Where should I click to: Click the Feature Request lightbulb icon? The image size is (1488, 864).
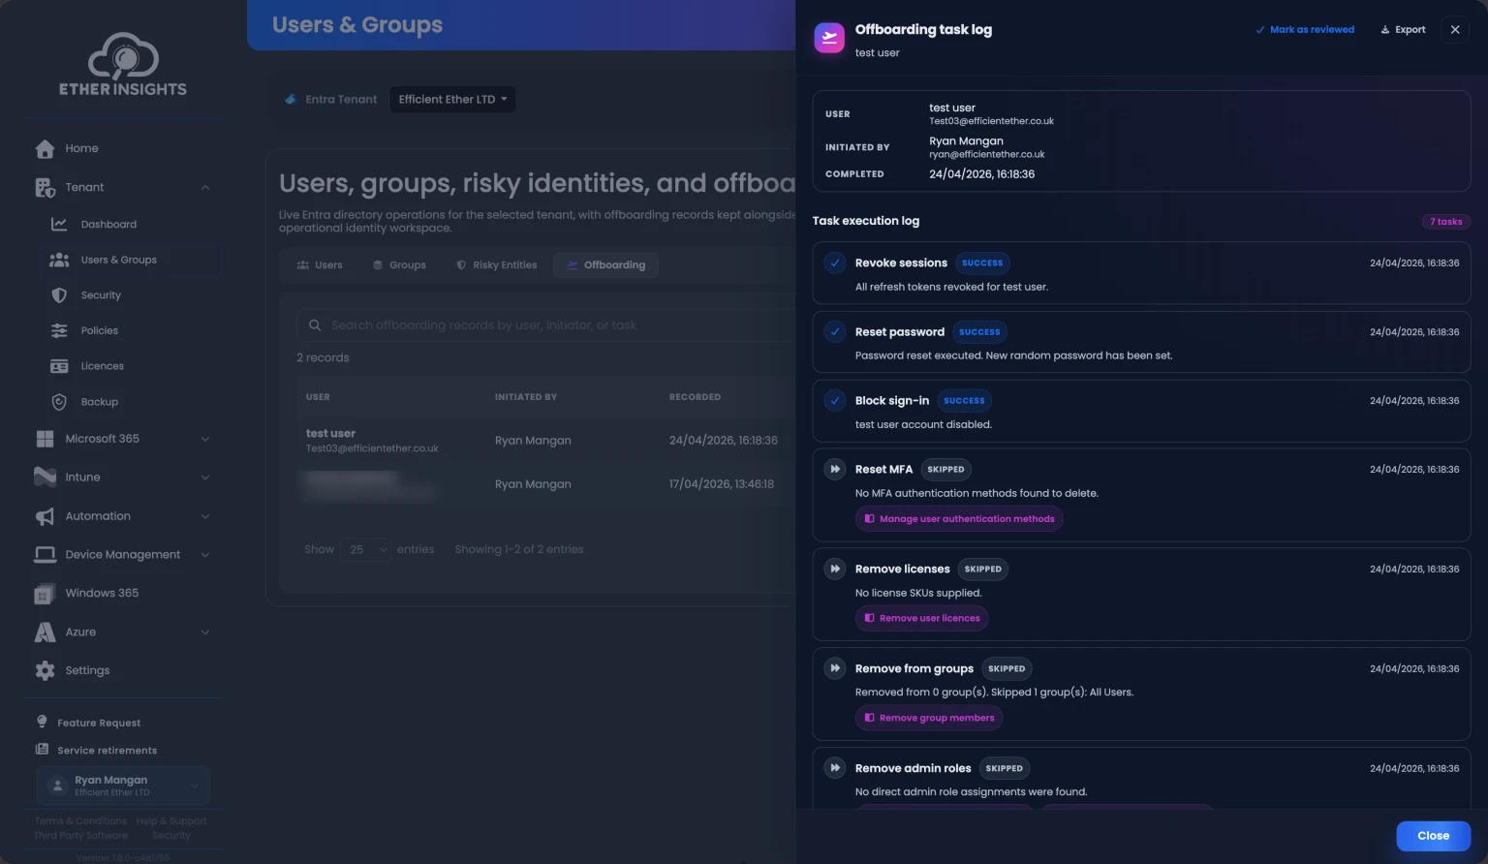pos(42,722)
